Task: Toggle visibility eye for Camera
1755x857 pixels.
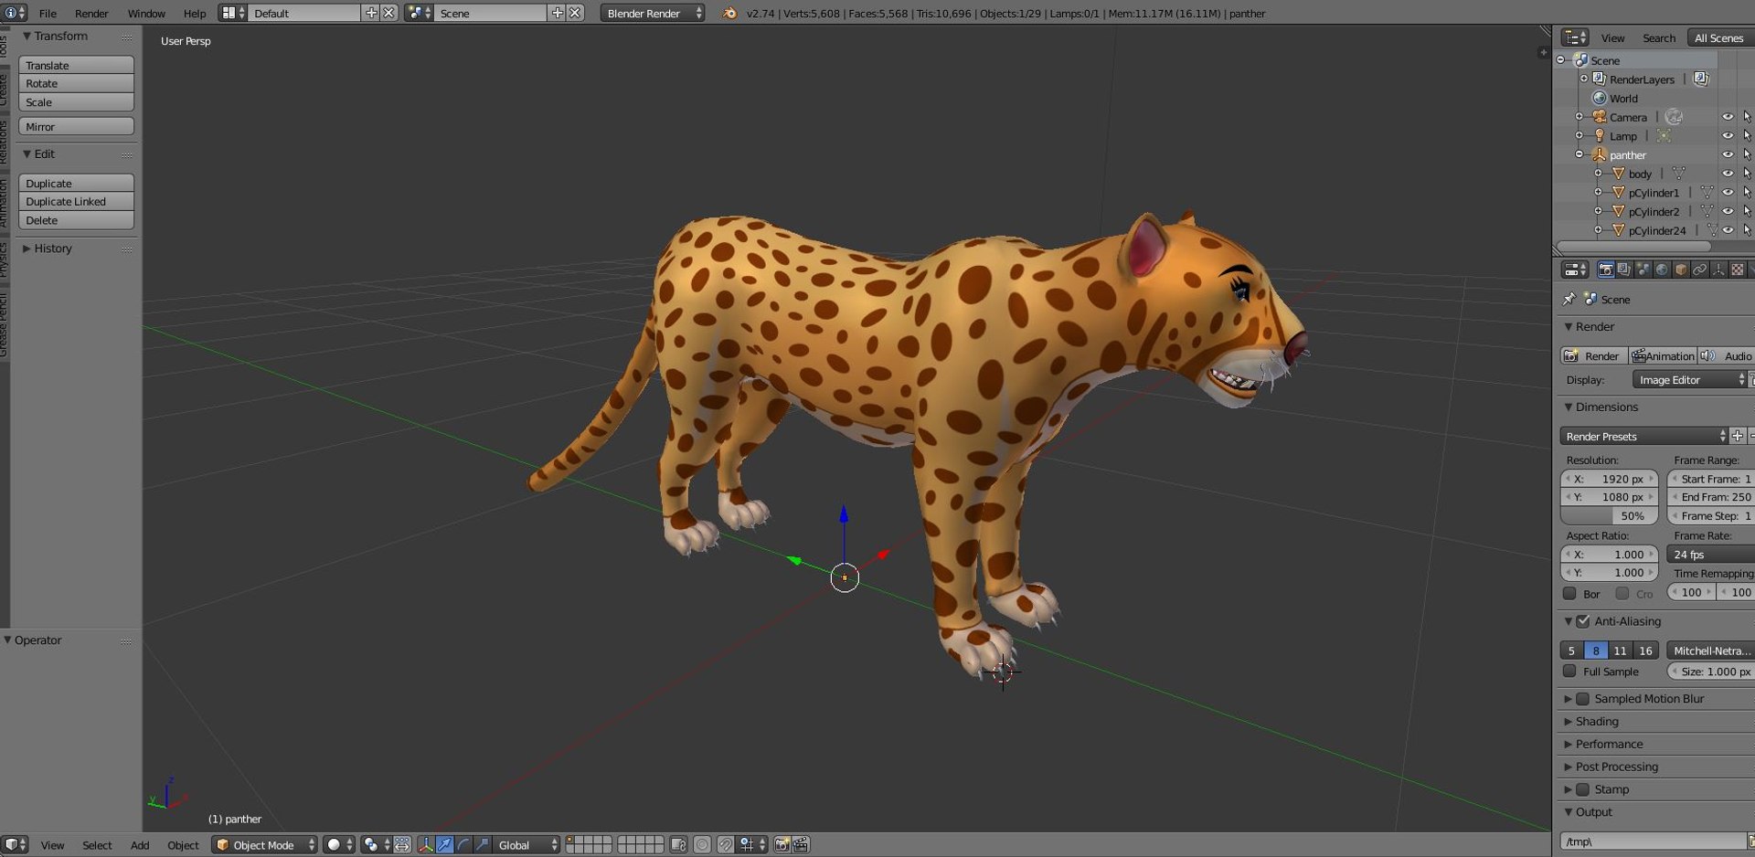Action: (x=1728, y=117)
